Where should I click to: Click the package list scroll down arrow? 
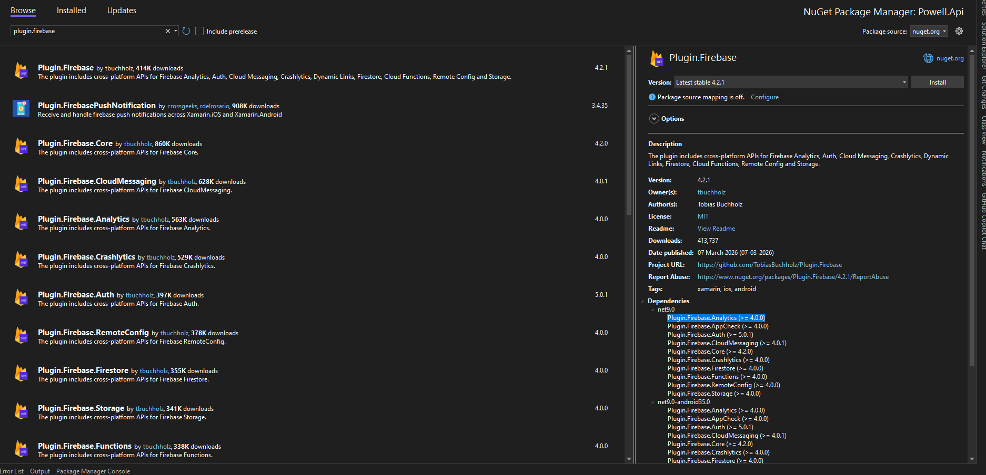[x=629, y=459]
